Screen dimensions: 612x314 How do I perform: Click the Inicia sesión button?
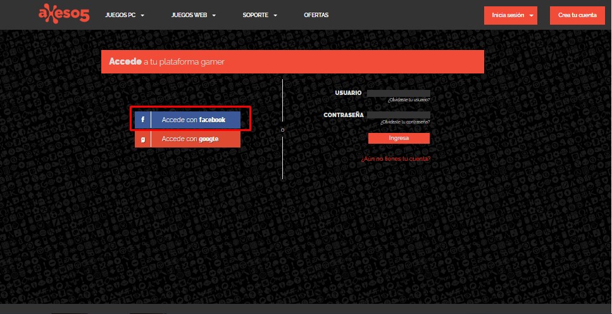pos(511,16)
